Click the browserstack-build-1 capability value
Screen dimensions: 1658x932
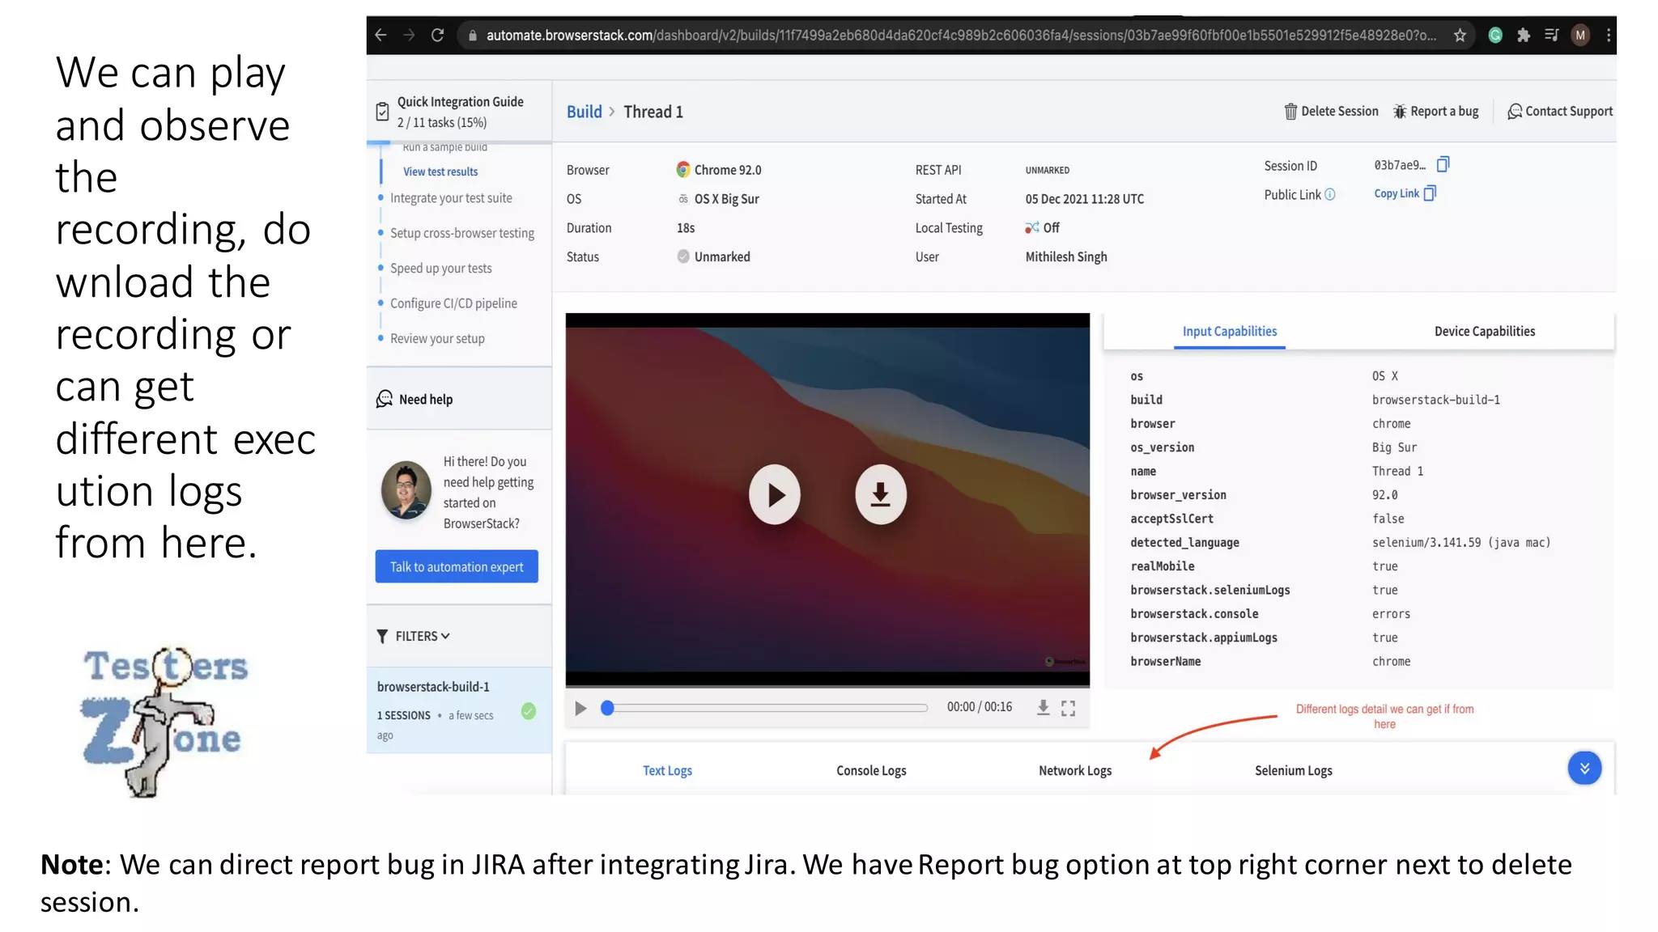click(1435, 400)
